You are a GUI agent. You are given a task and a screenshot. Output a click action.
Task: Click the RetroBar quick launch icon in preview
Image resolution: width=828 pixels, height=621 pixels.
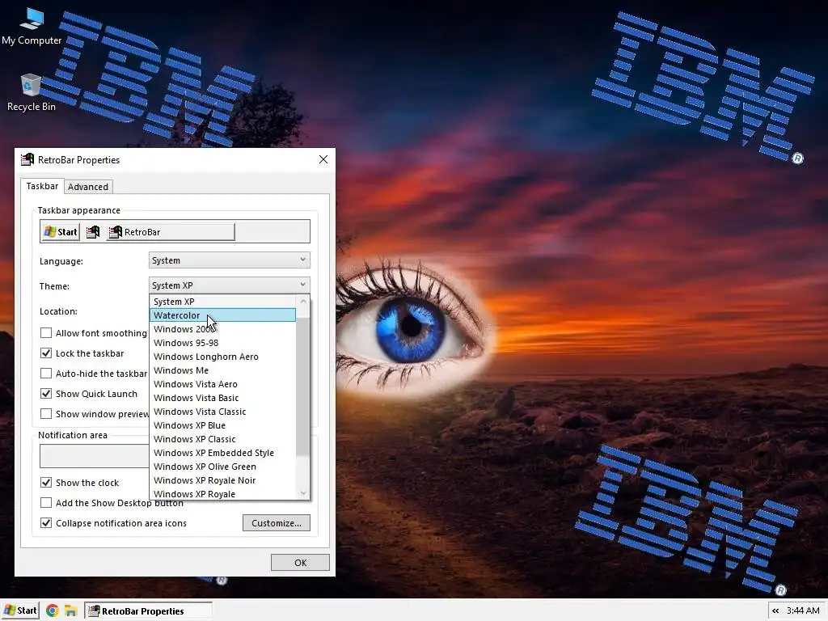pyautogui.click(x=93, y=232)
